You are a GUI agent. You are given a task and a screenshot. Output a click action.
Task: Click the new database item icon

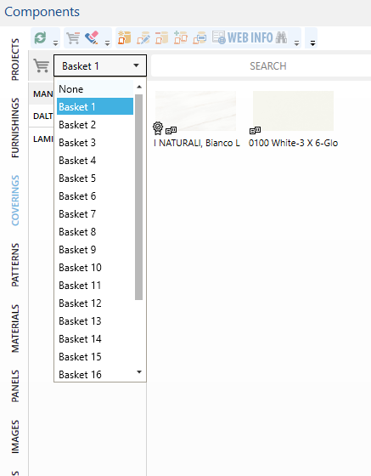pyautogui.click(x=124, y=37)
